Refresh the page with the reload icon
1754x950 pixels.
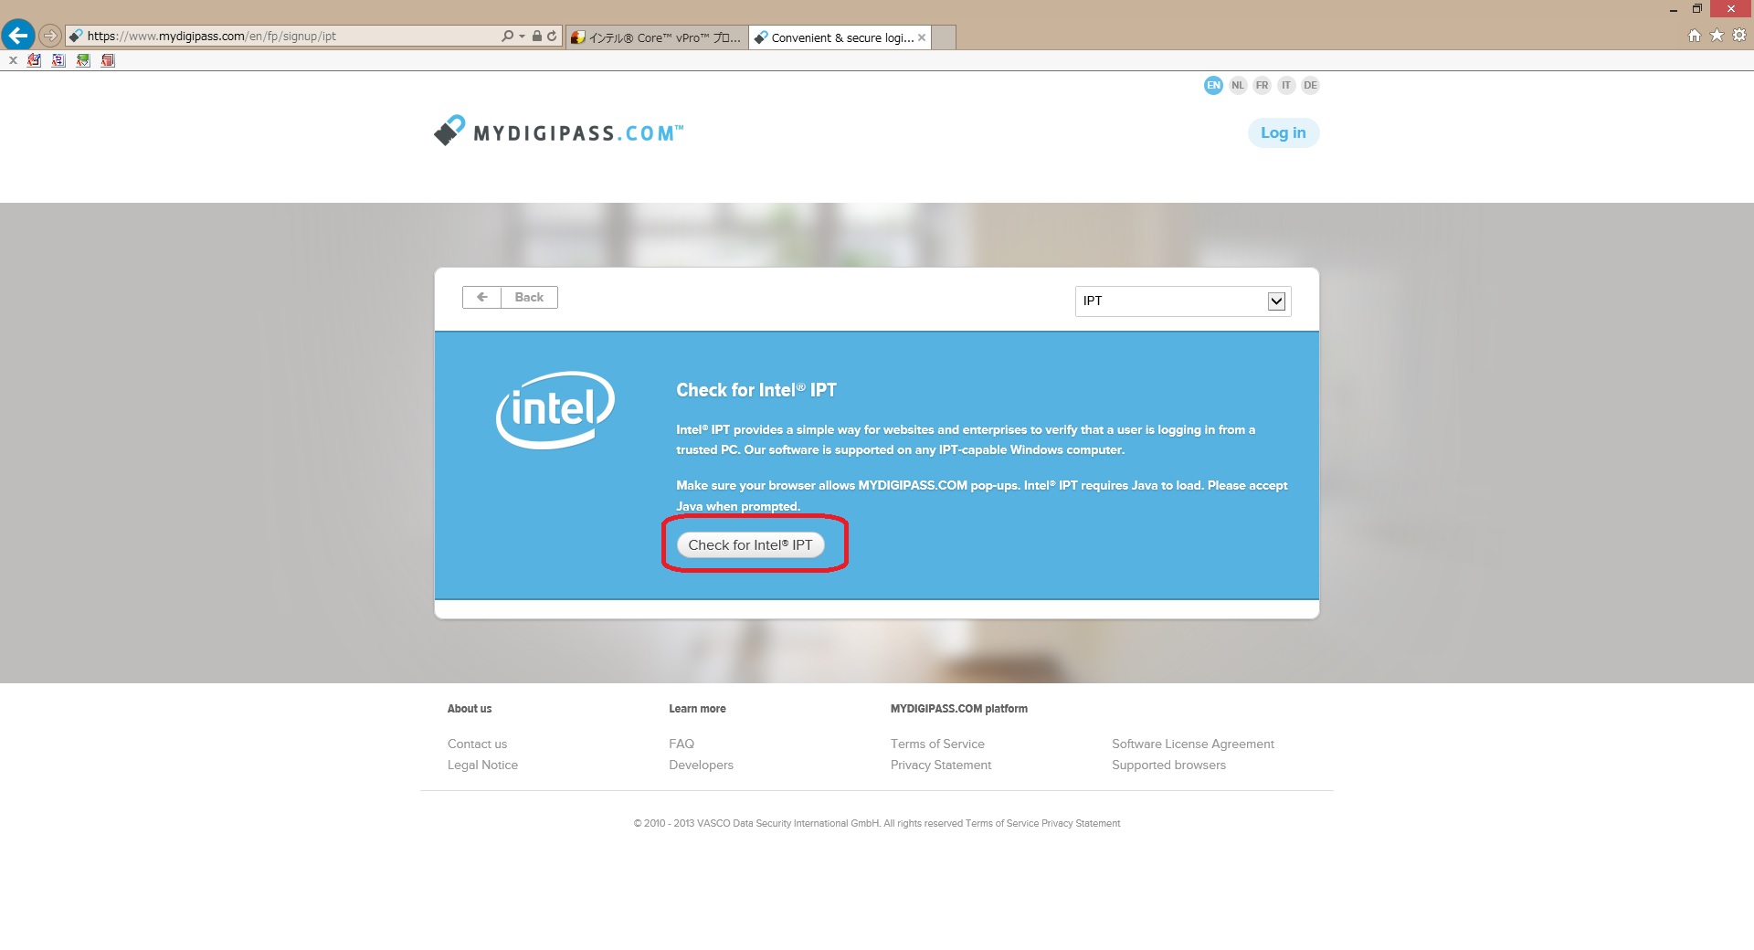[552, 37]
